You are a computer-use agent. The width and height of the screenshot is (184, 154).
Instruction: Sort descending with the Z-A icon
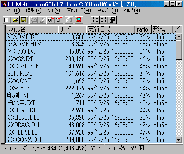pos(104,20)
